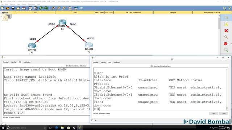232x130 pixels.
Task: Toggle the Top checkbox in R1 window
Action: click(x=2, y=125)
